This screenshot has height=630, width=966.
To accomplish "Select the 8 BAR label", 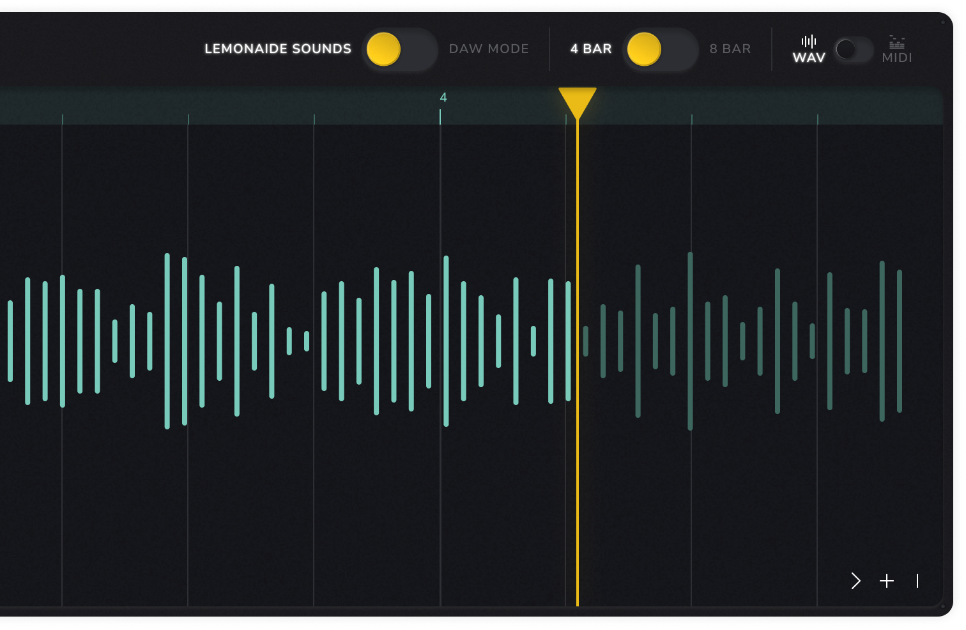I will (730, 49).
